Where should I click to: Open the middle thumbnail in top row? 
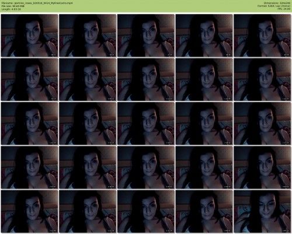point(146,36)
